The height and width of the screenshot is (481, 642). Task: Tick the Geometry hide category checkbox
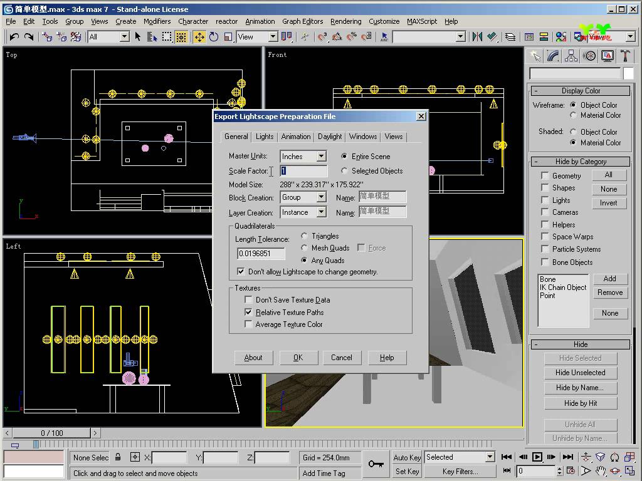click(x=545, y=175)
